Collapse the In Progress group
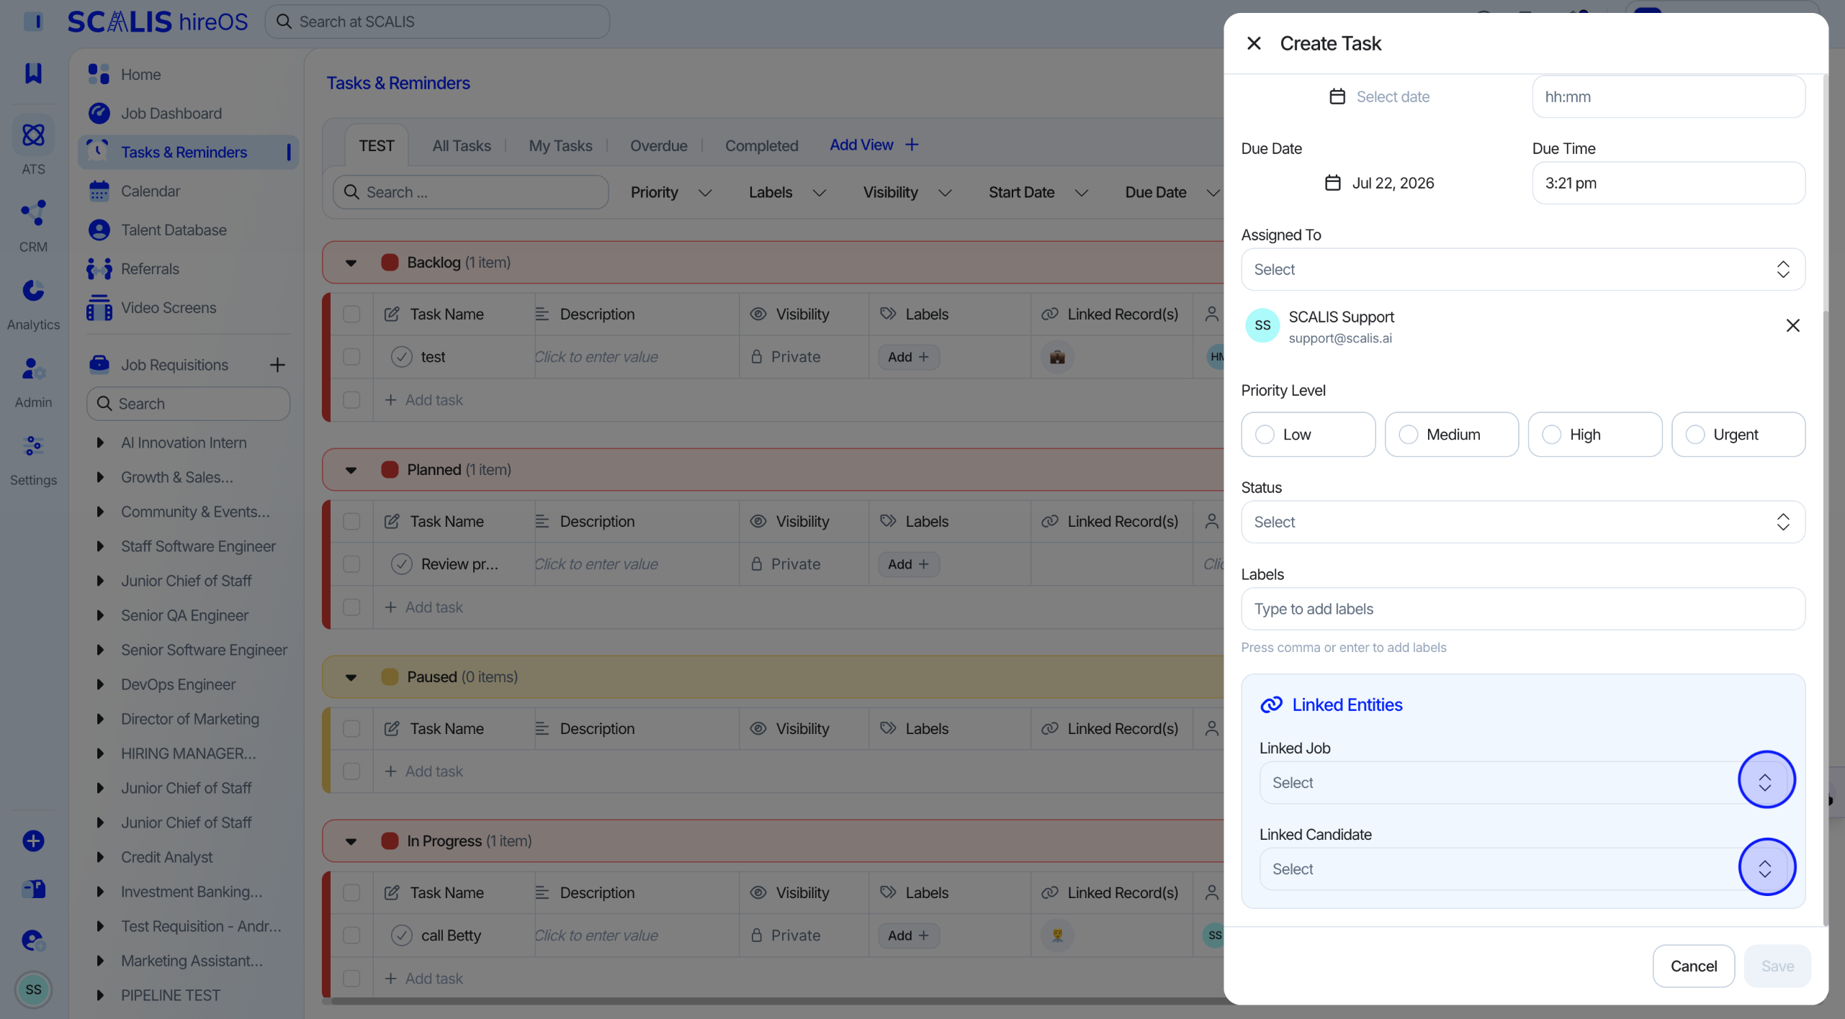This screenshot has width=1845, height=1019. pos(351,841)
